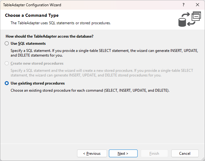Image resolution: width=205 pixels, height=161 pixels.
Task: Cancel the wizard
Action: [x=185, y=154]
